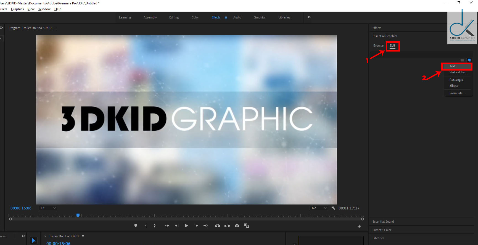Screen dimensions: 478x245
Task: Open the 1/2 playback resolution dropdown
Action: pyautogui.click(x=319, y=208)
